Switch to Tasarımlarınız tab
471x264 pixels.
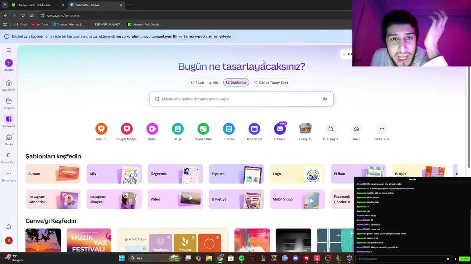tap(205, 82)
